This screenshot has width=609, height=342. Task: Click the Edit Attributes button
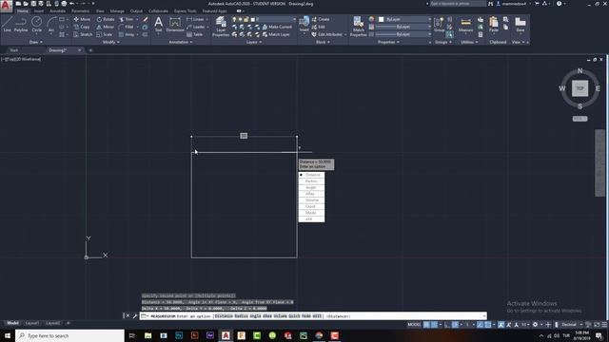[x=327, y=34]
